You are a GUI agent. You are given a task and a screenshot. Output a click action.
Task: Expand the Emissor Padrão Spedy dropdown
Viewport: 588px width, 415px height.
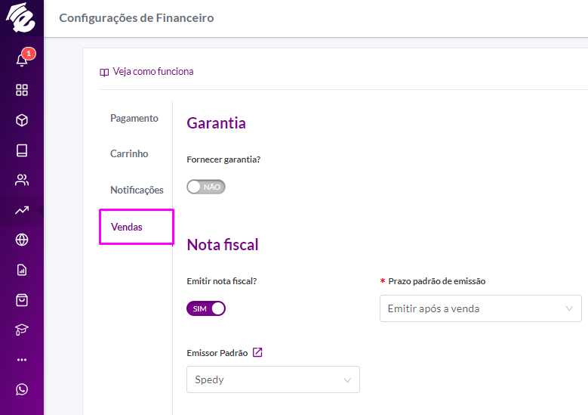tap(273, 379)
